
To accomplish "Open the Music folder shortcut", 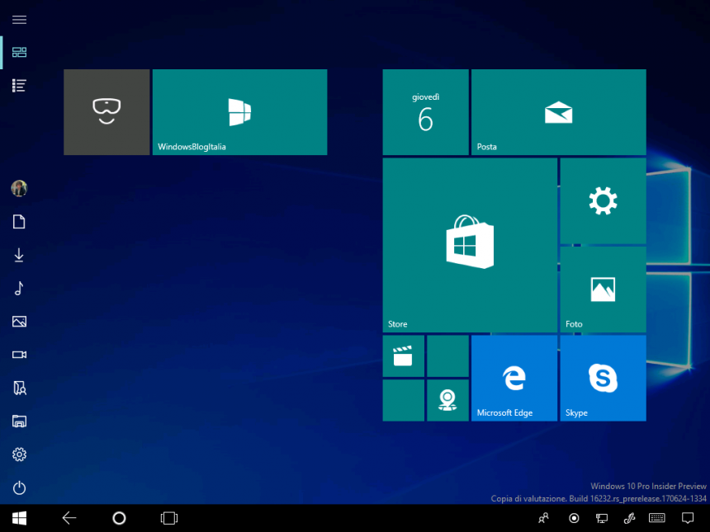I will tap(19, 288).
